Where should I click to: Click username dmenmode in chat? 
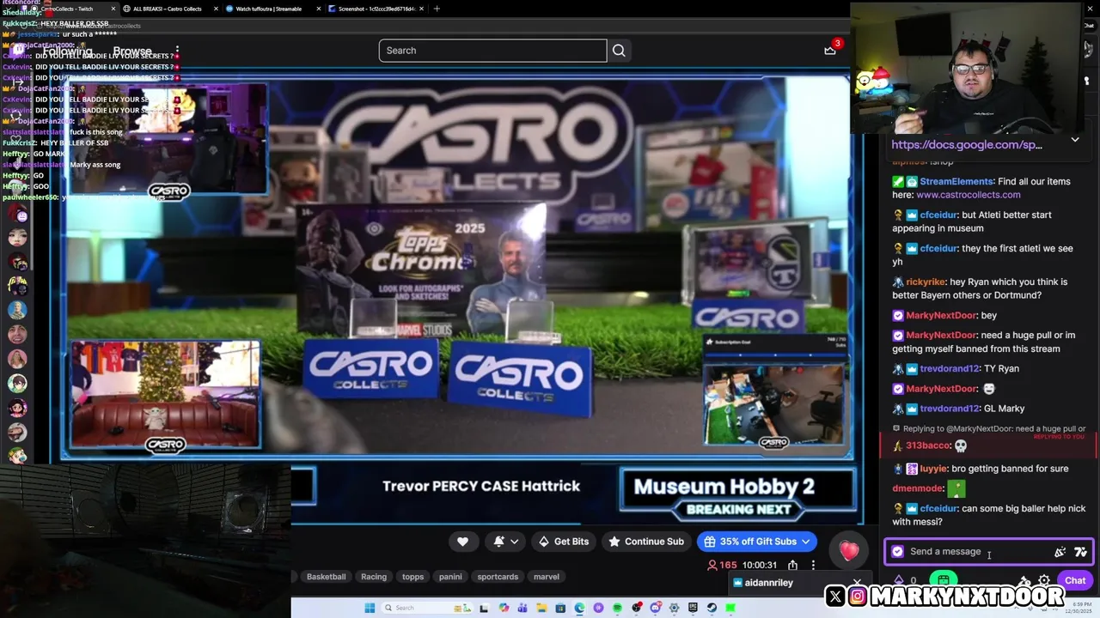click(x=918, y=488)
